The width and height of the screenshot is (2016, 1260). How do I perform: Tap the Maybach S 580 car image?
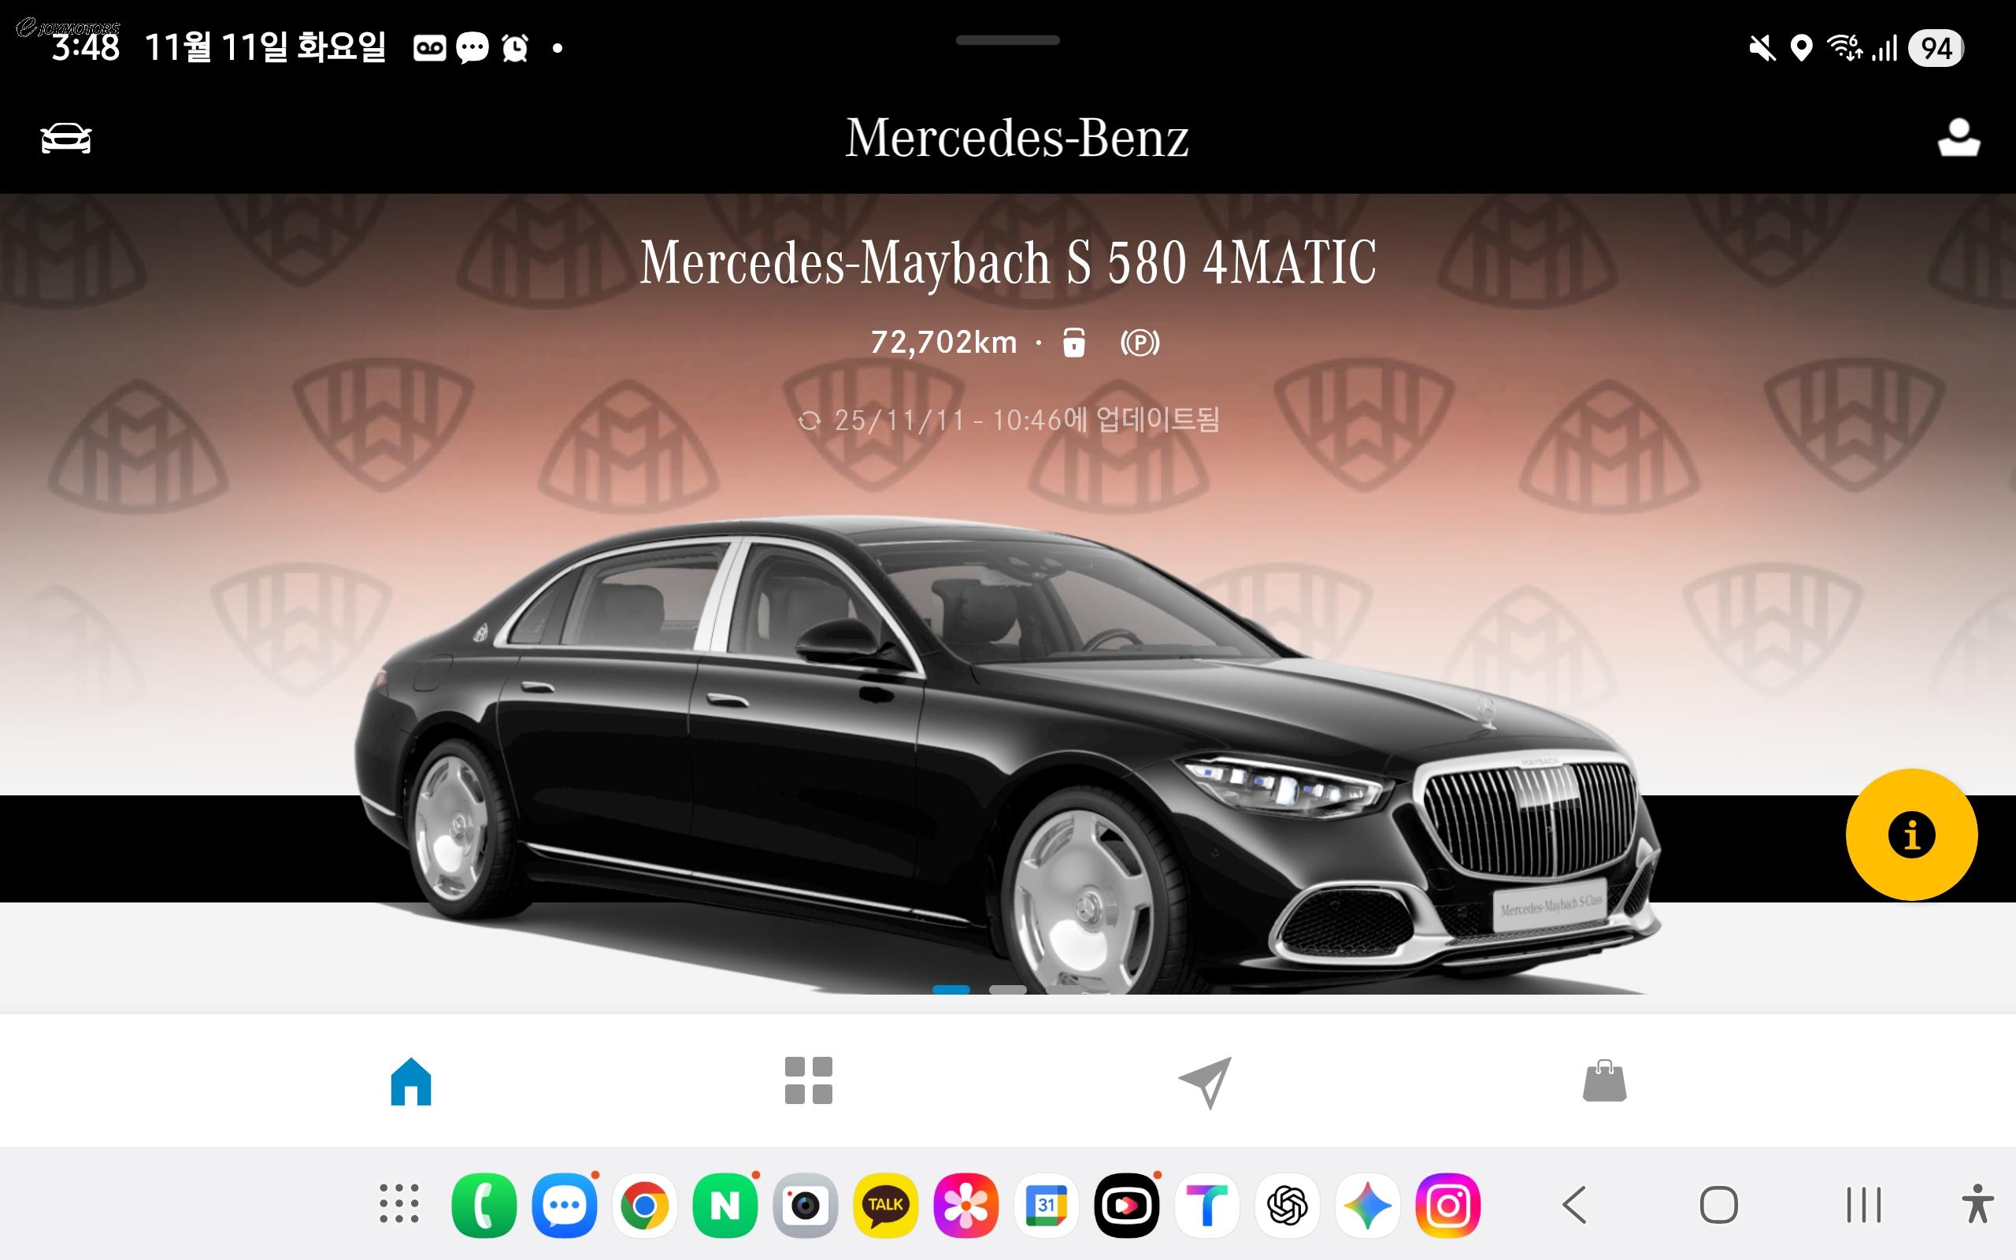[x=1006, y=750]
